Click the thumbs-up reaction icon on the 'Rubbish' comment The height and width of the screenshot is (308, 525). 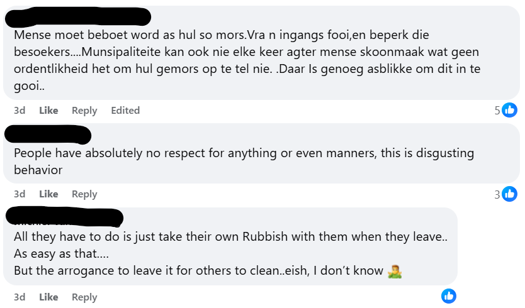pos(448,296)
